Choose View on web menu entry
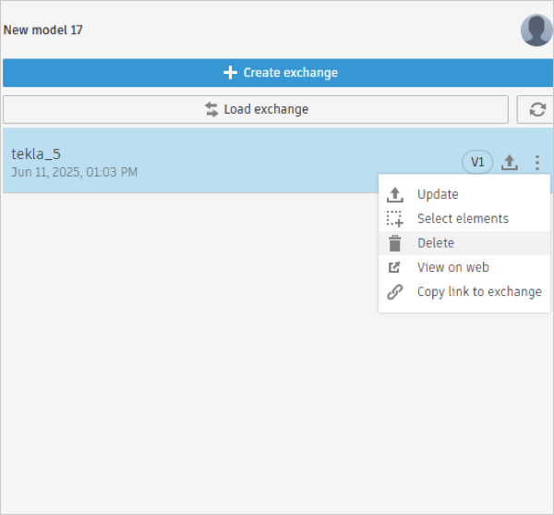The width and height of the screenshot is (554, 515). tap(464, 268)
